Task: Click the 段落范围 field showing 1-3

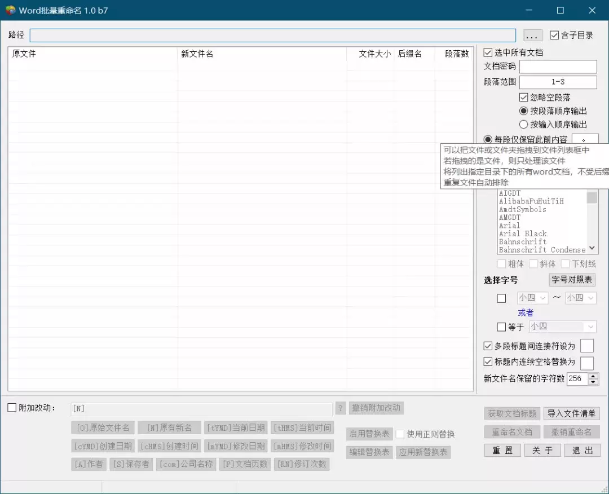Action: click(558, 82)
